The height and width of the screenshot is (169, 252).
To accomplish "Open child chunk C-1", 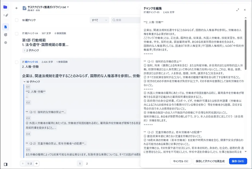I will (x=28, y=87).
